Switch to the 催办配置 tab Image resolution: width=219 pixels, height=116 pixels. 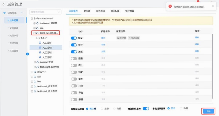pos(129,11)
